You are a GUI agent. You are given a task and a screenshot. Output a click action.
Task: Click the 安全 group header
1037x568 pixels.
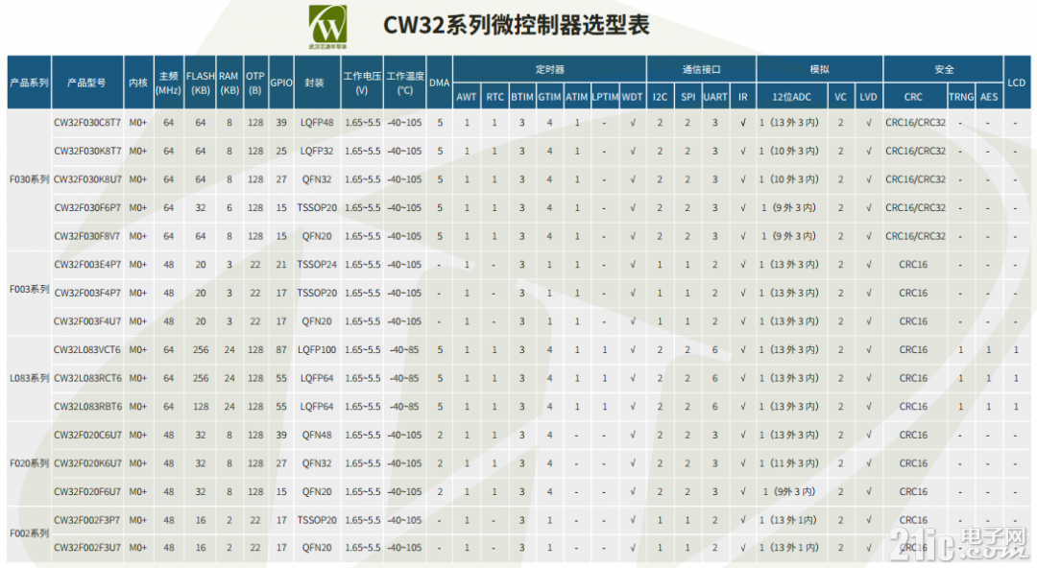944,69
